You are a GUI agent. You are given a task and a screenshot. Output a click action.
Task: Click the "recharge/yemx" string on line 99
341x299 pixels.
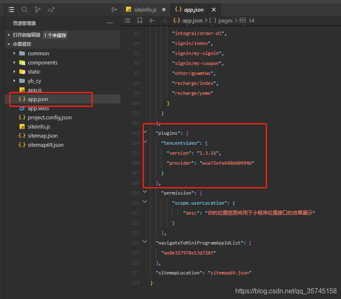[193, 93]
